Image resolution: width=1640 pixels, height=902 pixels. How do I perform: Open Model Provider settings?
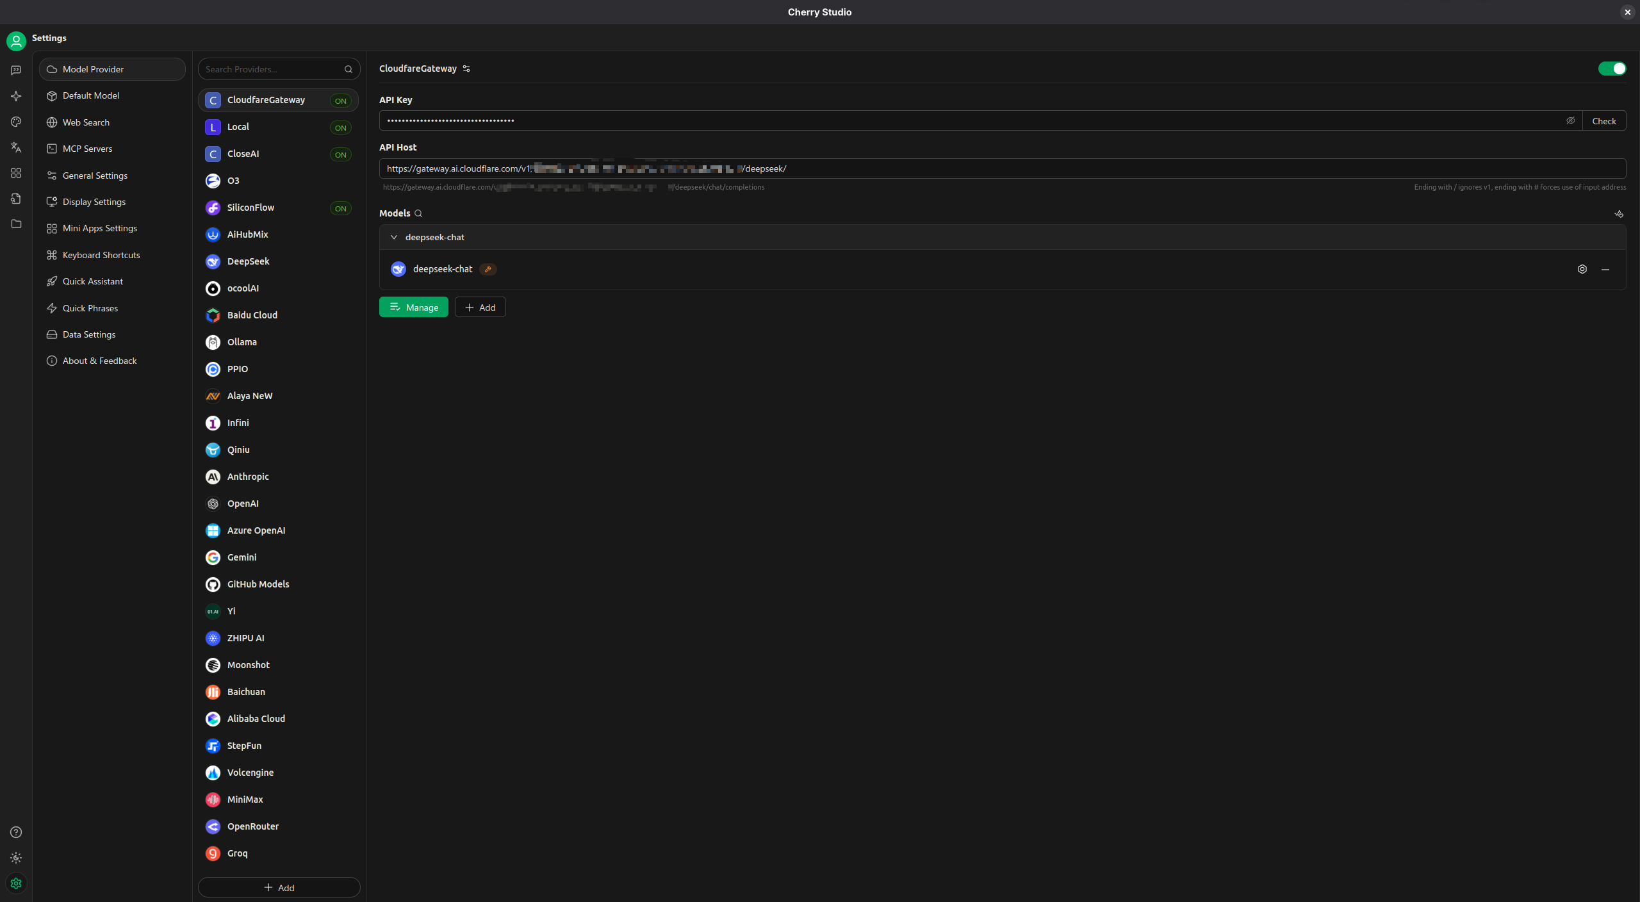[112, 69]
